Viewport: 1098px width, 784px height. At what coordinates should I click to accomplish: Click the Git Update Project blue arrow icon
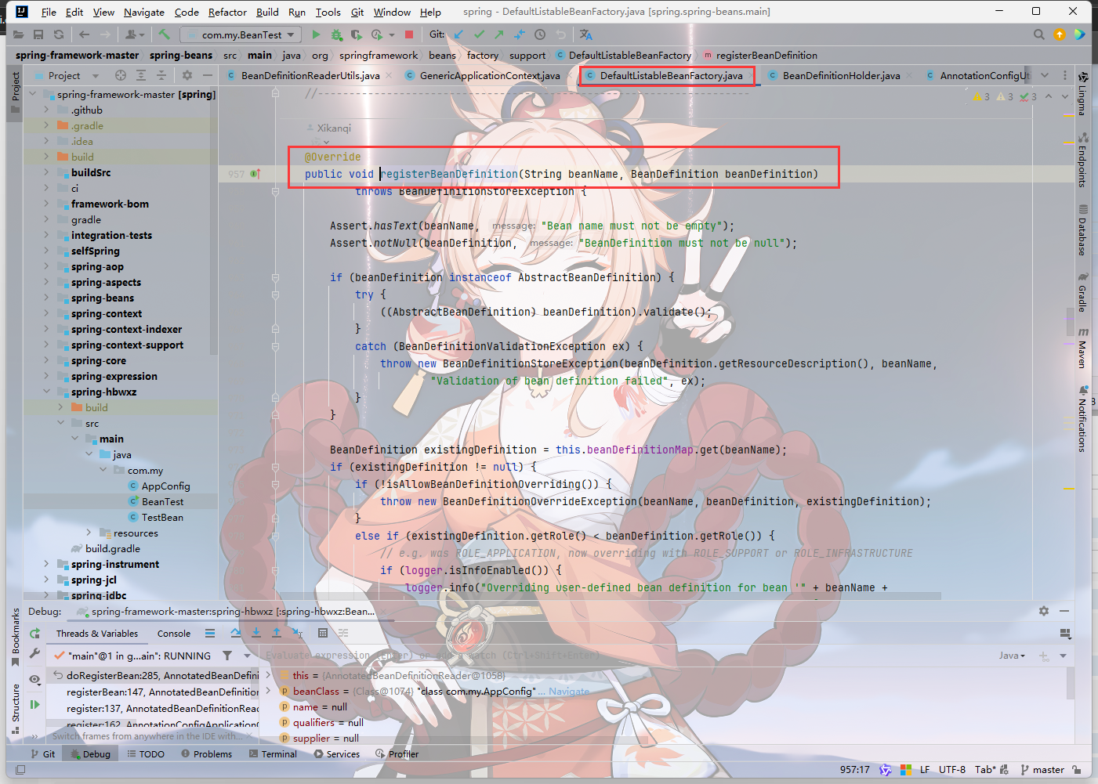[x=458, y=34]
